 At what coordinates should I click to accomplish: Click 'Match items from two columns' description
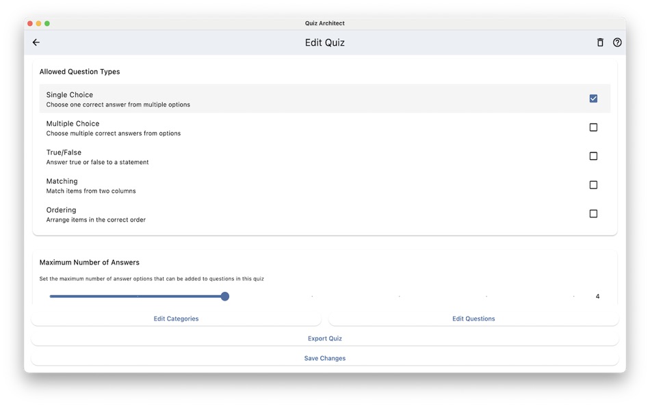[x=91, y=191]
